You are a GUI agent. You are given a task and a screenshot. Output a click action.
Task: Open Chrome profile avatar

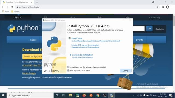point(168,7)
